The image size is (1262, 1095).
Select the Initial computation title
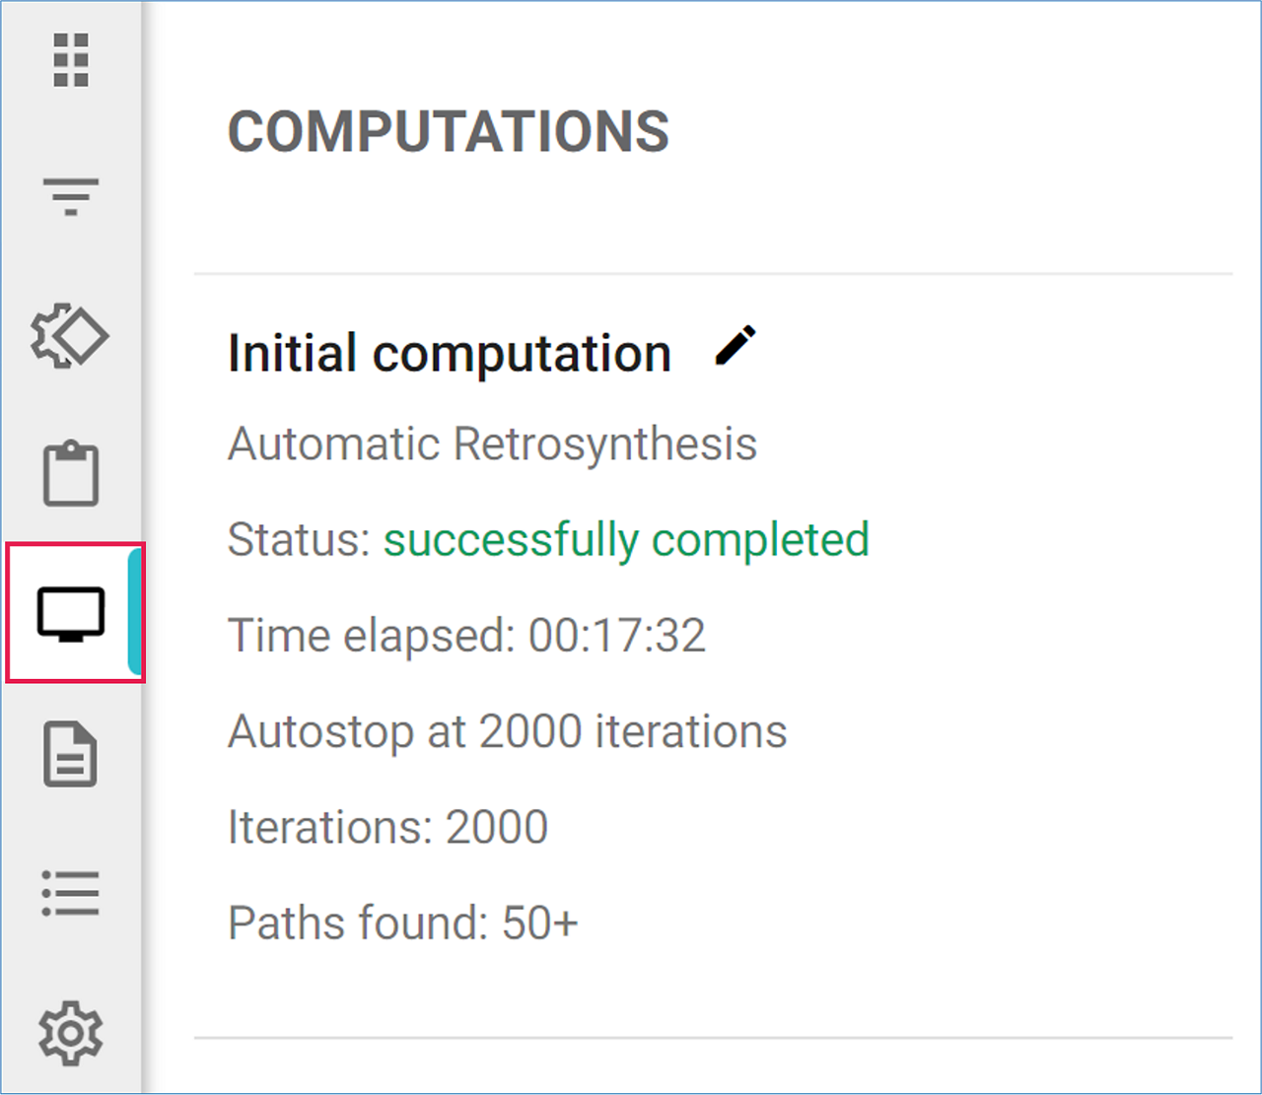coord(450,353)
